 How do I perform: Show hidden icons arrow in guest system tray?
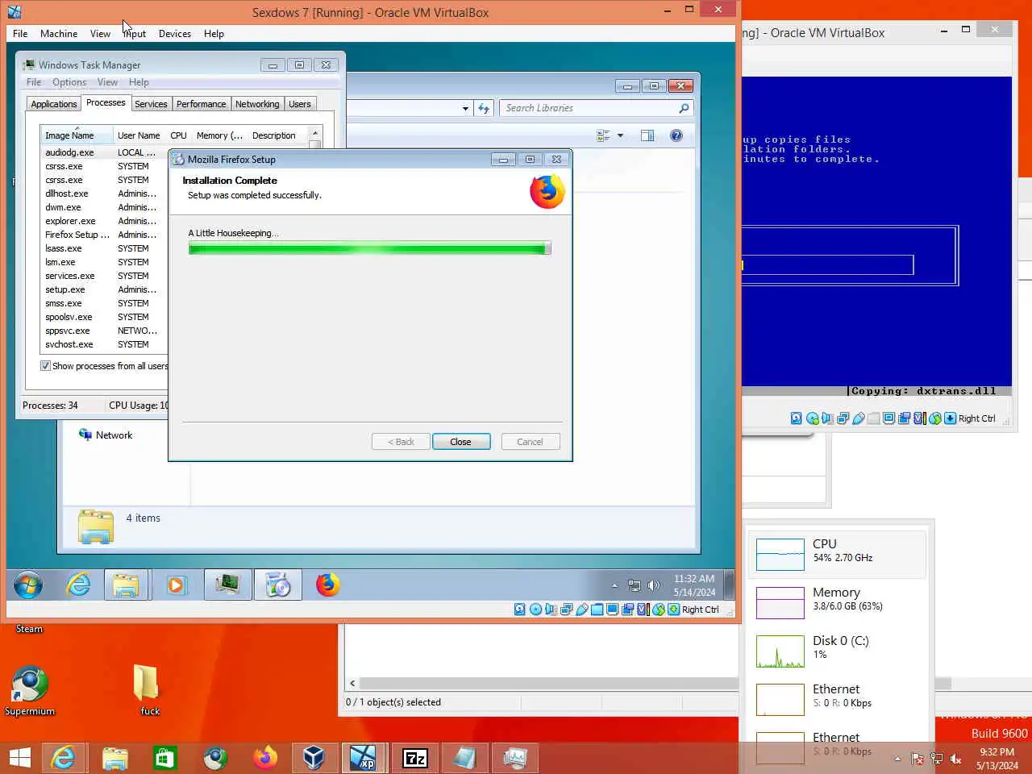[614, 586]
